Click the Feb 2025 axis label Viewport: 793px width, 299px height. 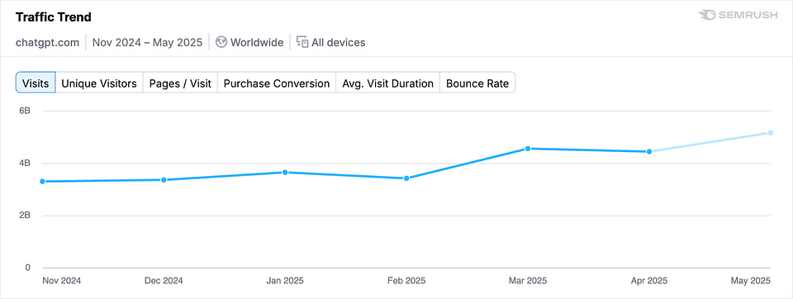click(406, 280)
